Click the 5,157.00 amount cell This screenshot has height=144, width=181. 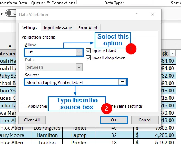click(155, 142)
